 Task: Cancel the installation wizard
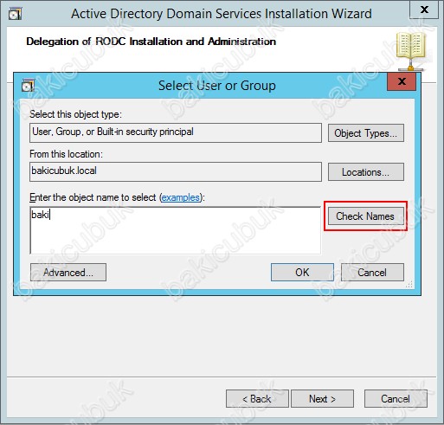pyautogui.click(x=396, y=399)
